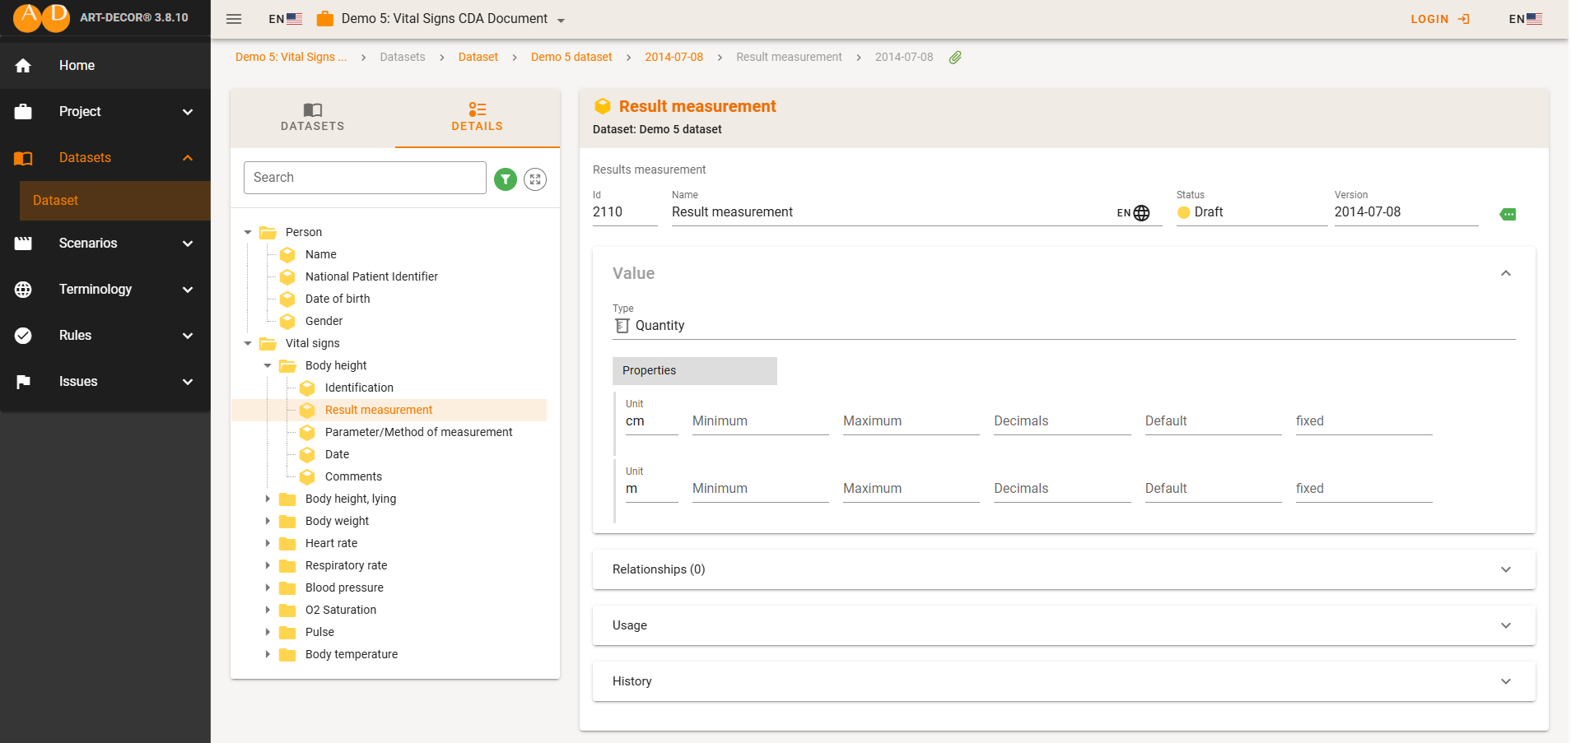Click the Quantity type icon
Image resolution: width=1571 pixels, height=743 pixels.
(622, 326)
